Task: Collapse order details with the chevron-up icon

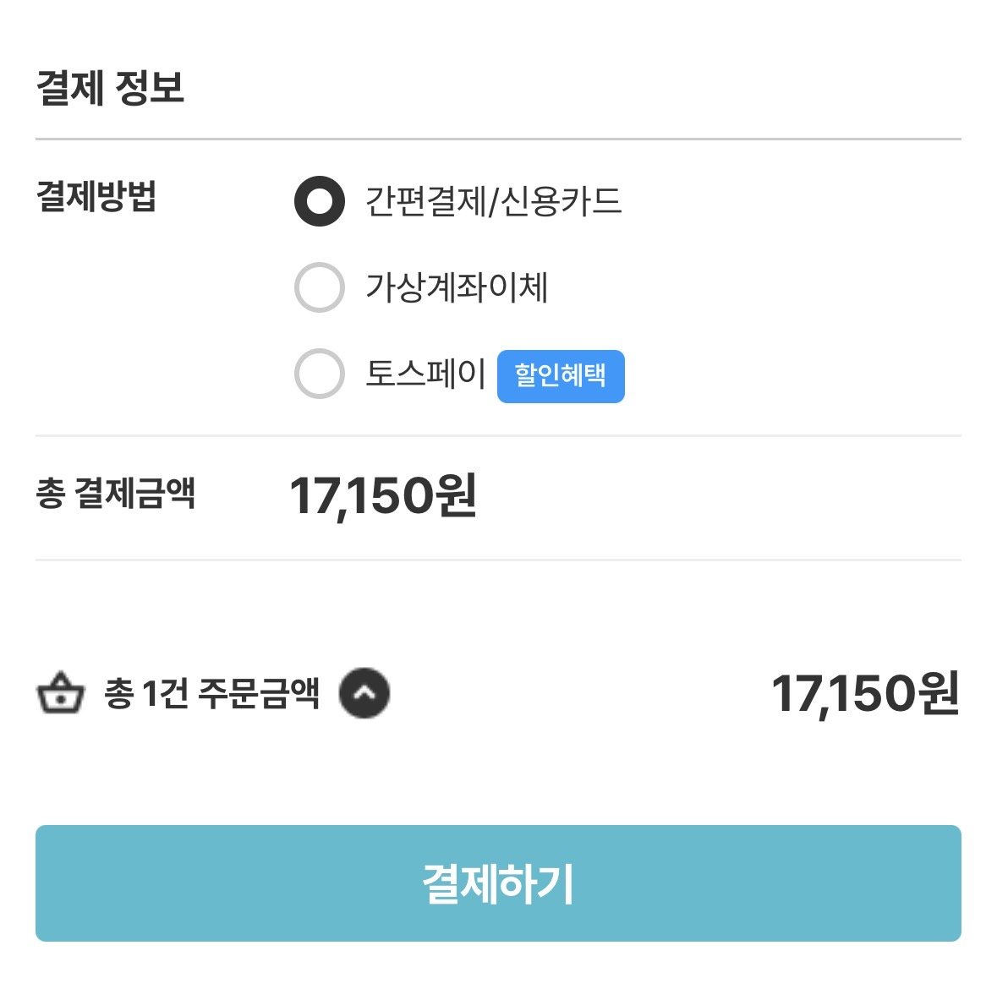Action: 364,693
